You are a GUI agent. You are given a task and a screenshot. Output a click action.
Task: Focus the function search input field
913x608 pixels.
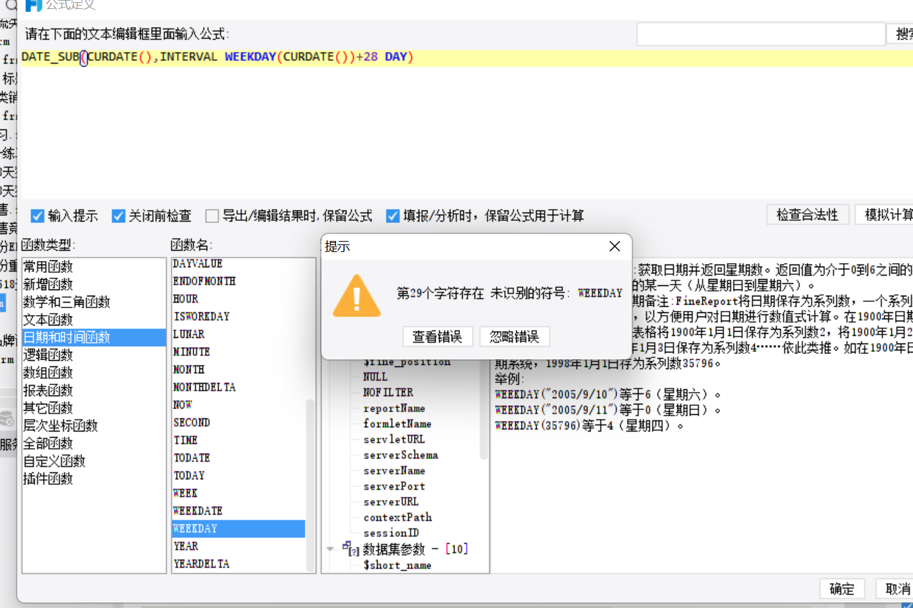pyautogui.click(x=761, y=34)
